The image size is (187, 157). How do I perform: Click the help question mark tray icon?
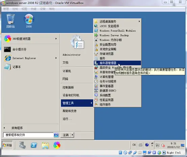pos(147,145)
